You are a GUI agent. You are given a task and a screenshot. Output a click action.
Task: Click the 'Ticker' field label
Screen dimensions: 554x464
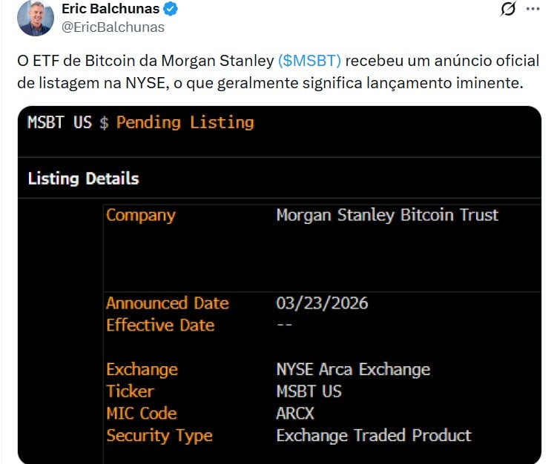130,391
